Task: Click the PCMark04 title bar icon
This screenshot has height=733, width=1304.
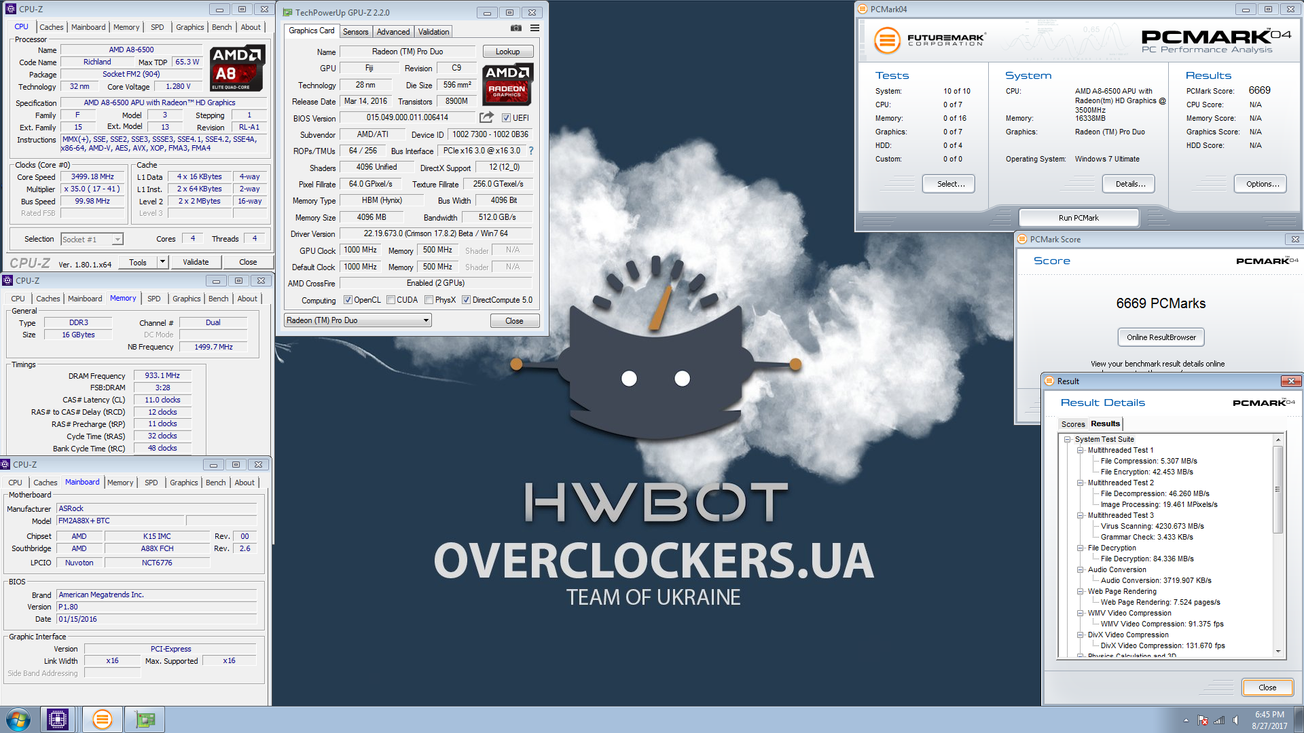Action: (x=863, y=9)
